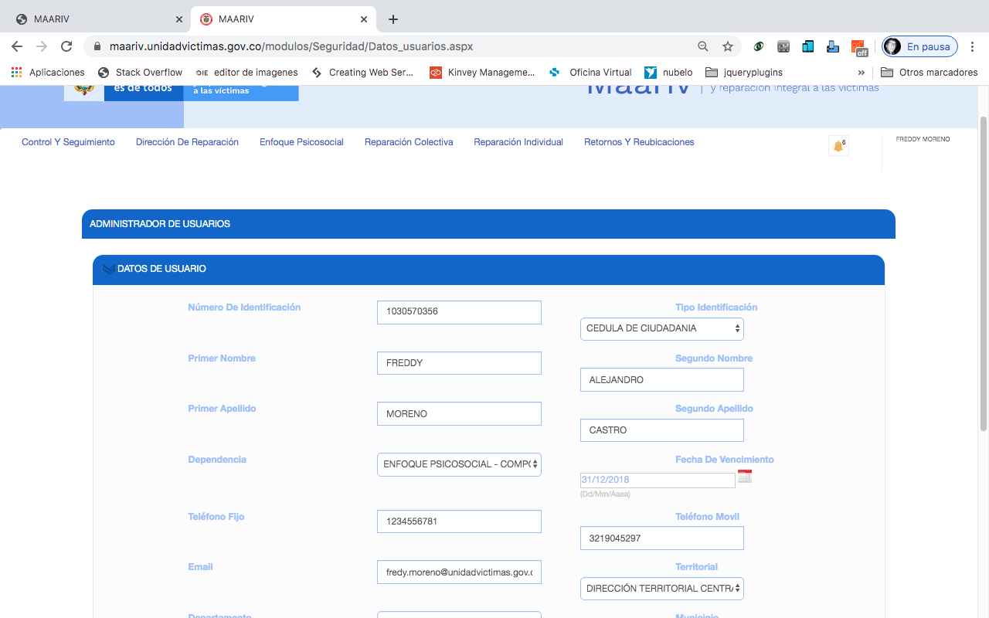Click the Primer Nombre field FREDDY
Image resolution: width=989 pixels, height=618 pixels.
[459, 363]
